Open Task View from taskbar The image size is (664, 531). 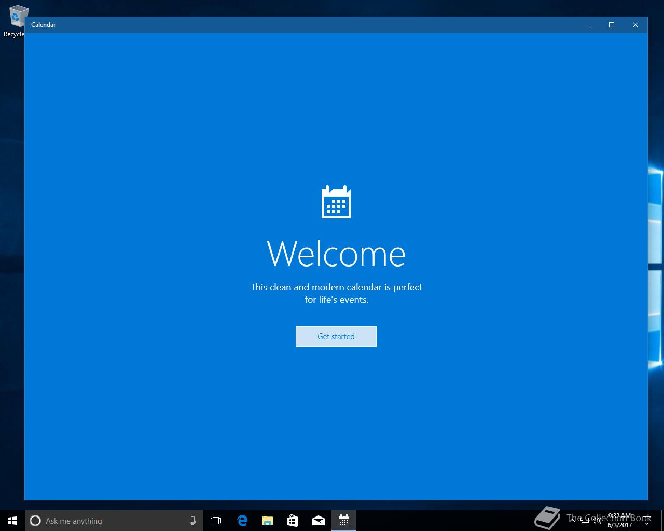(216, 521)
